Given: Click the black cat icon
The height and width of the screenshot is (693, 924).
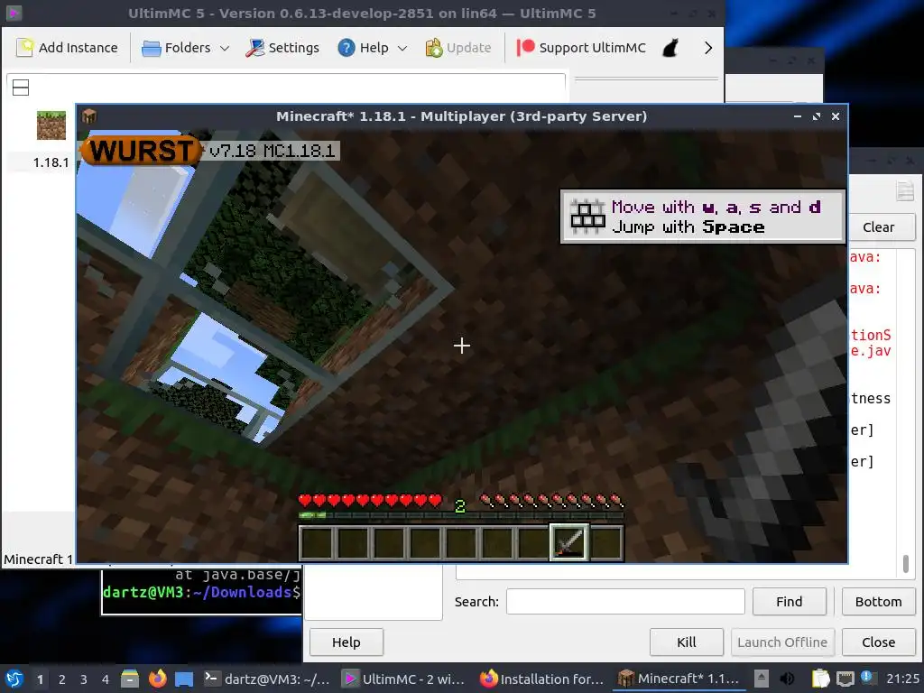Looking at the screenshot, I should [x=670, y=48].
